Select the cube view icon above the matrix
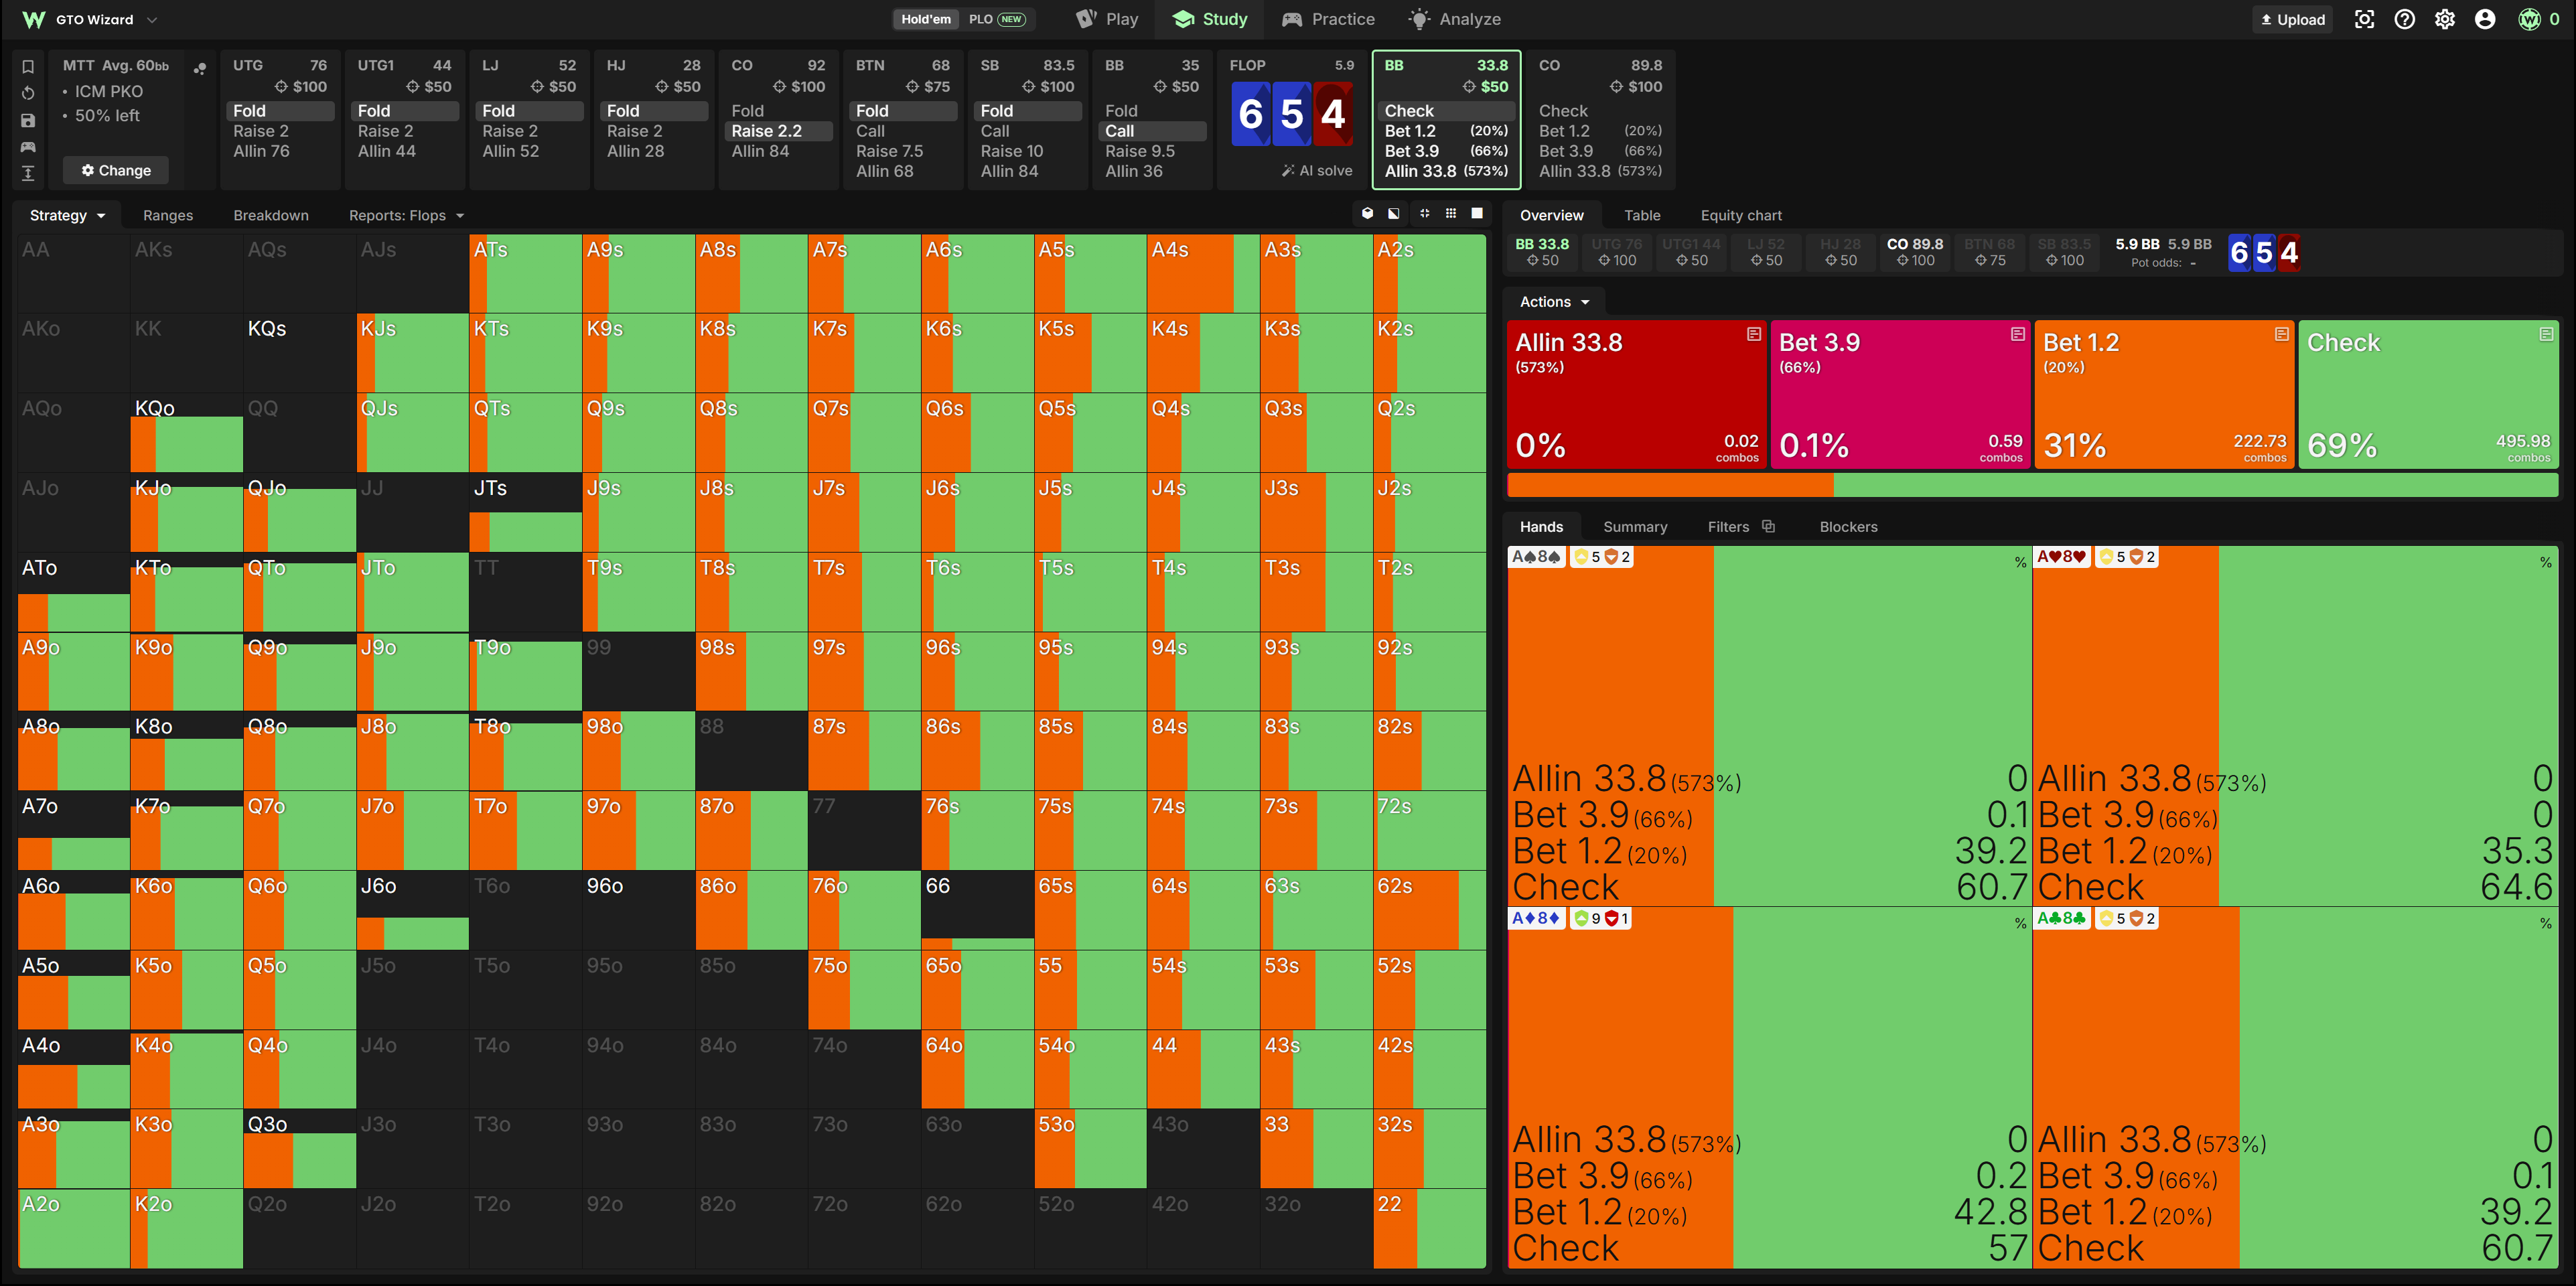 click(x=1367, y=213)
